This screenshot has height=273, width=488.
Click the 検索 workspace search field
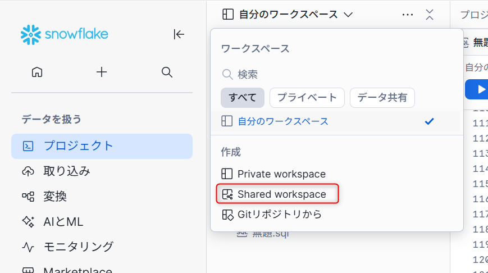coord(337,74)
